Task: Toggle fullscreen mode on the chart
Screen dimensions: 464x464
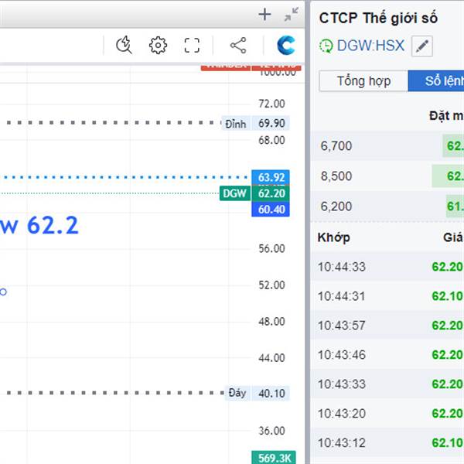Action: point(192,46)
